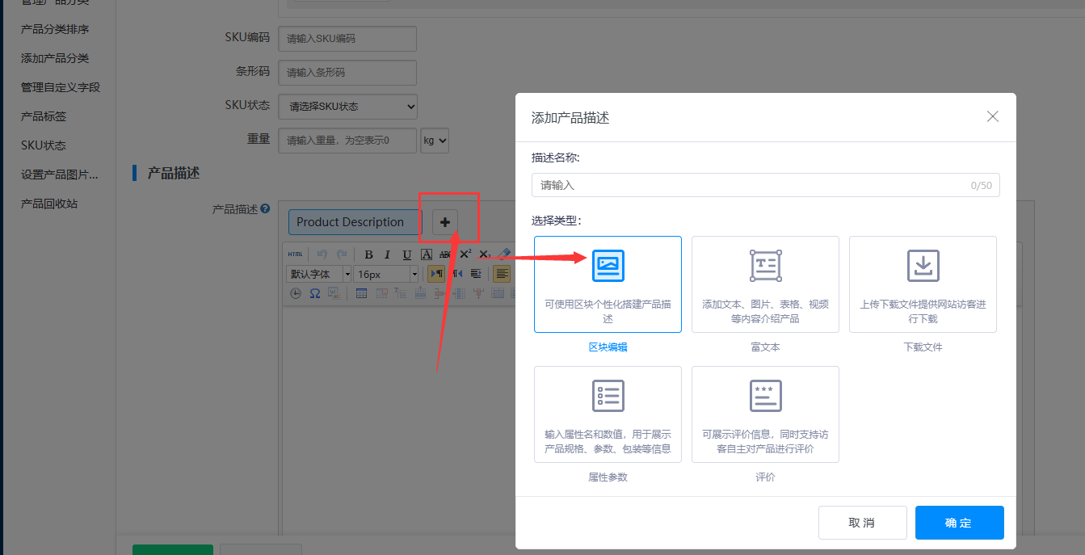Insert special character with Omega icon
The image size is (1085, 555).
point(315,293)
